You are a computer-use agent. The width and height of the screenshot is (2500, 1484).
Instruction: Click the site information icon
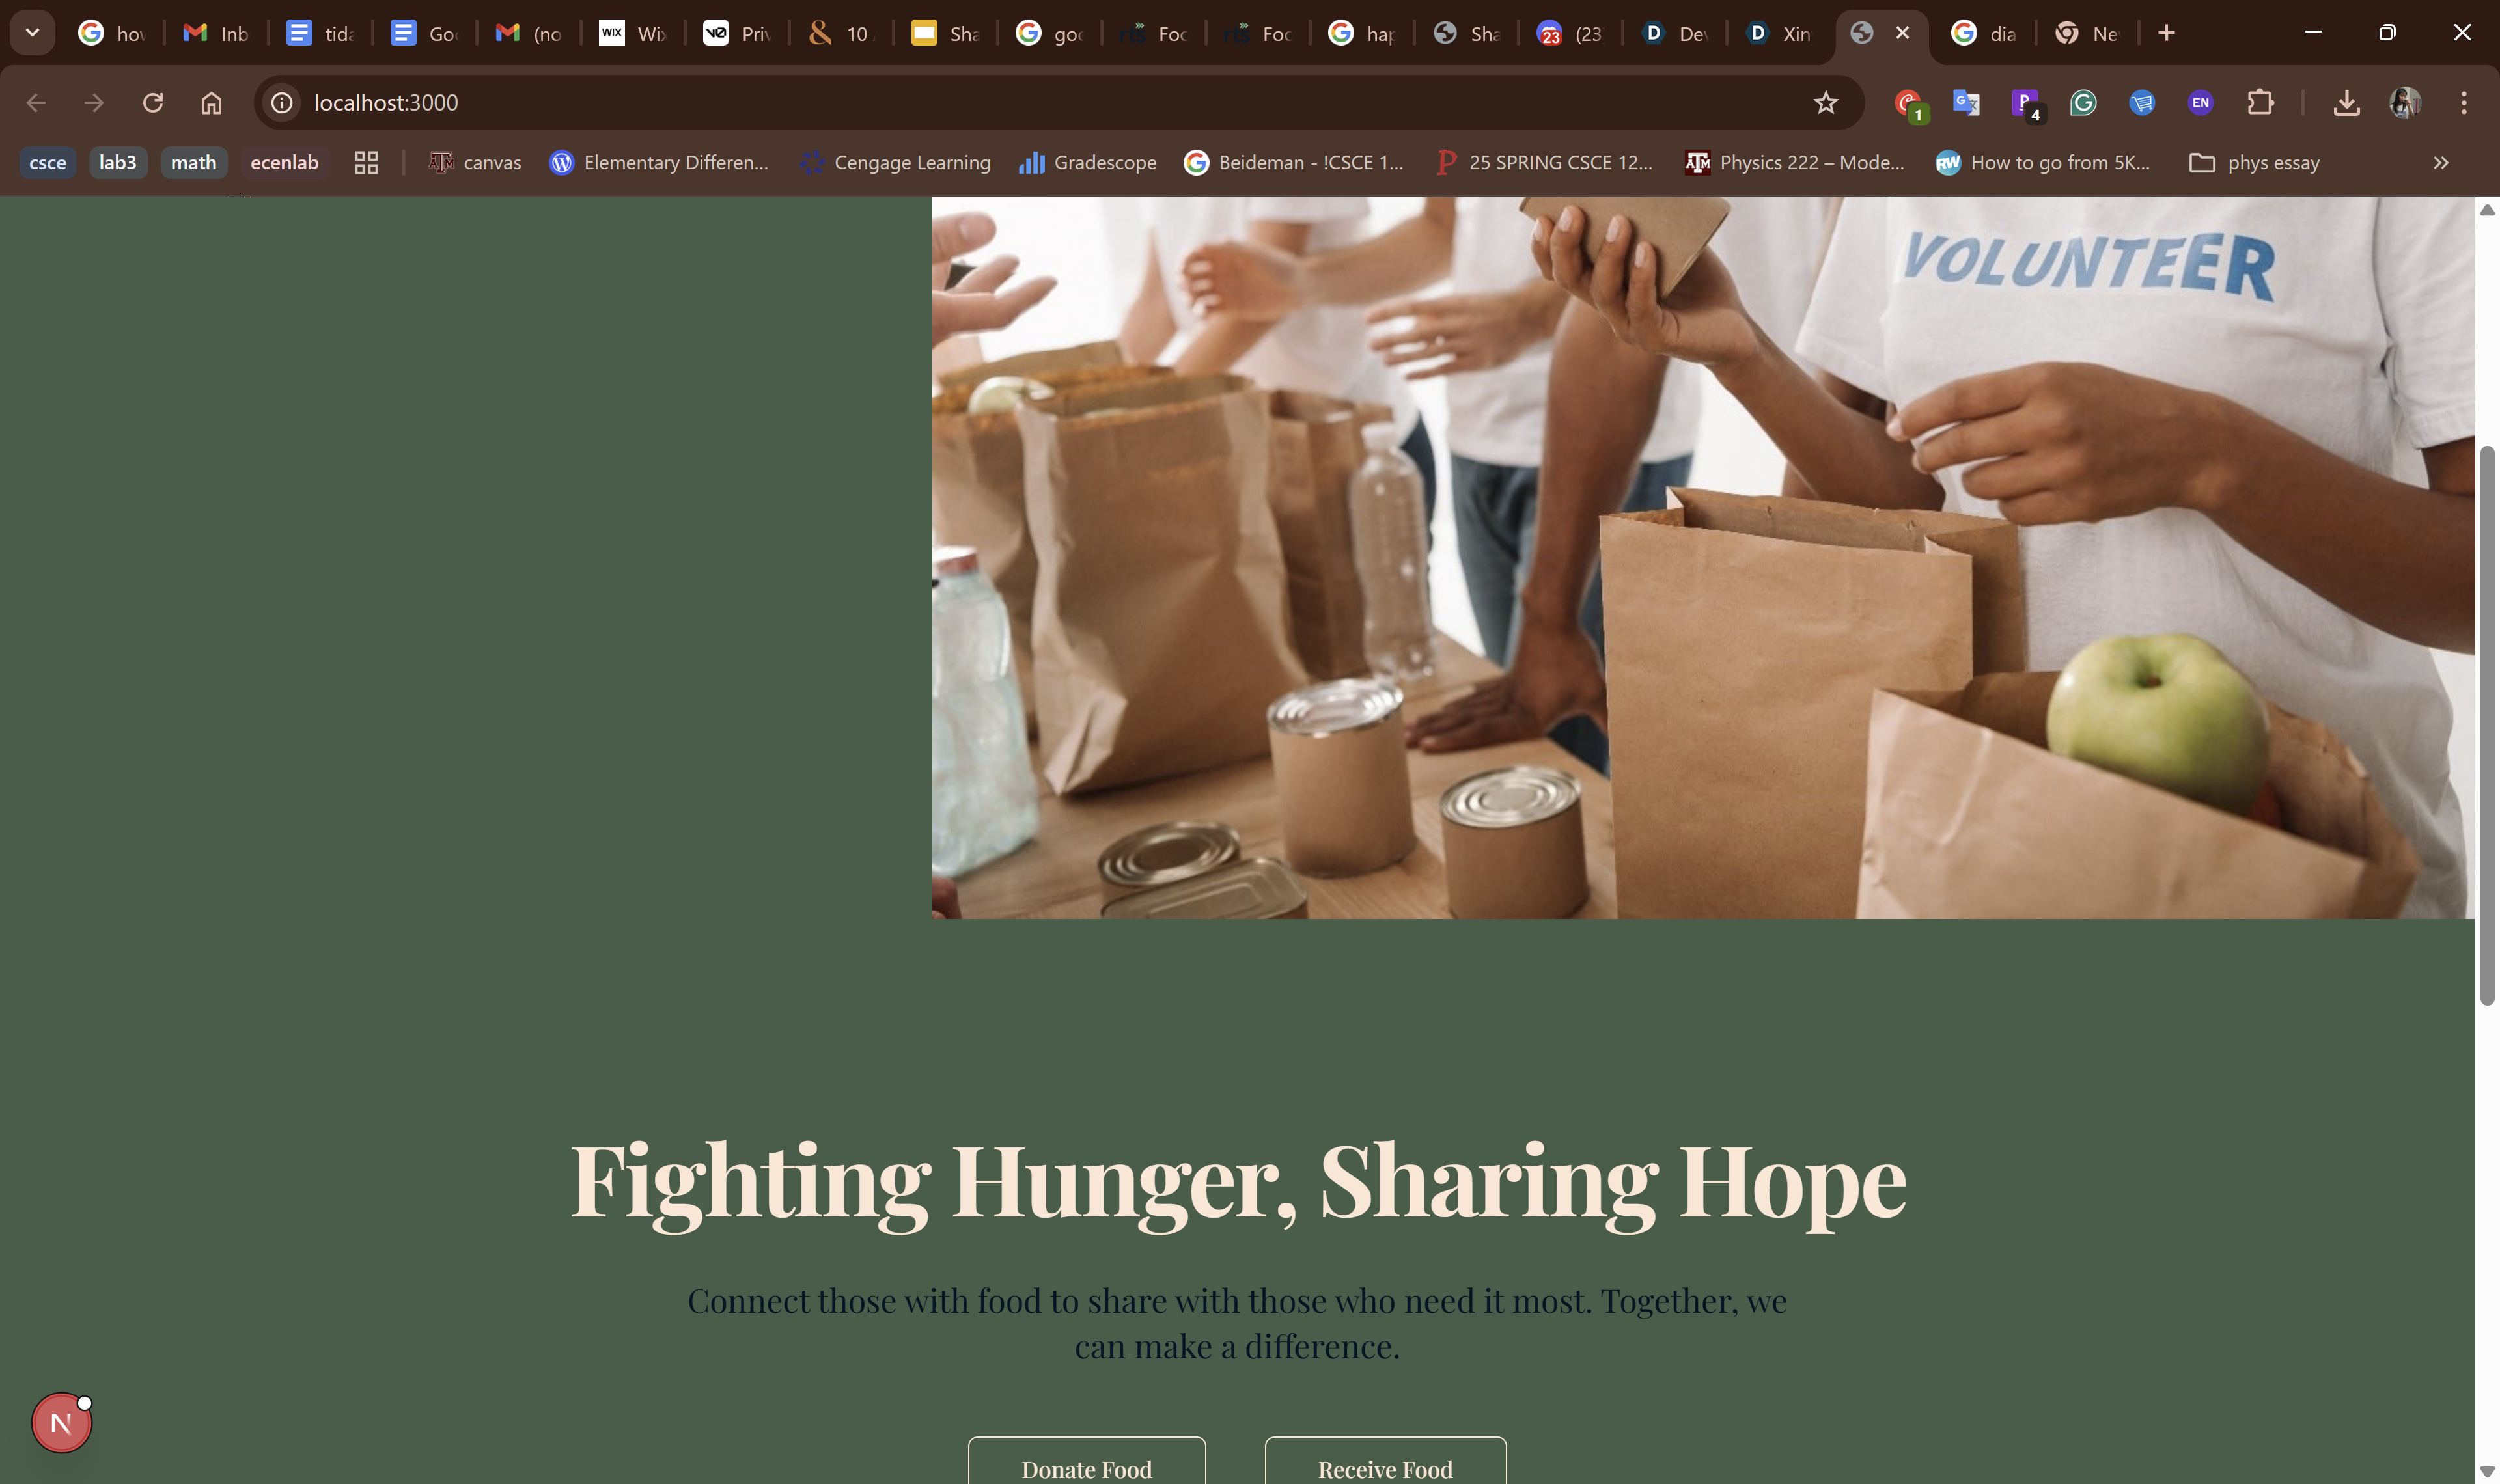[x=282, y=102]
